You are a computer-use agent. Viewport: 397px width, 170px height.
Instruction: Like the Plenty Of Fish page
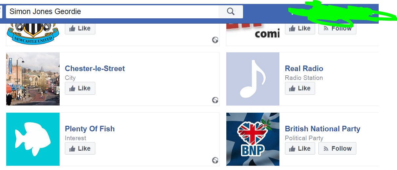pos(80,148)
